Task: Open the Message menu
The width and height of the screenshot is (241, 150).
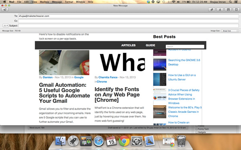Action: click(57, 2)
